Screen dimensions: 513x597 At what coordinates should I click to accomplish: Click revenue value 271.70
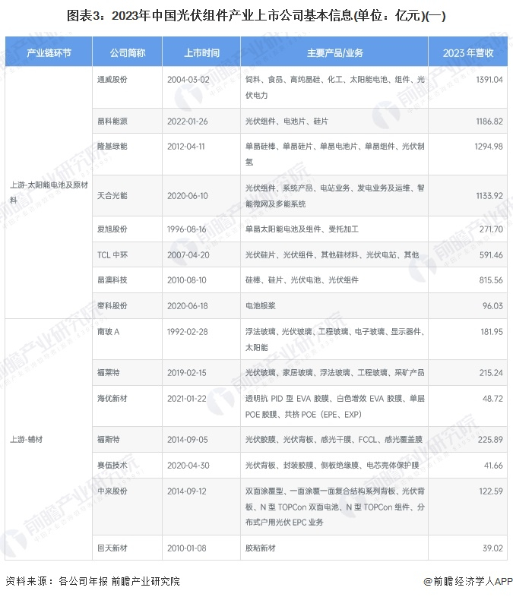click(491, 229)
